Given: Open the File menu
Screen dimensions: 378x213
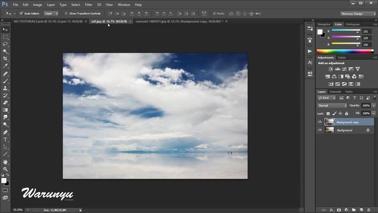Looking at the screenshot, I should pyautogui.click(x=15, y=5).
